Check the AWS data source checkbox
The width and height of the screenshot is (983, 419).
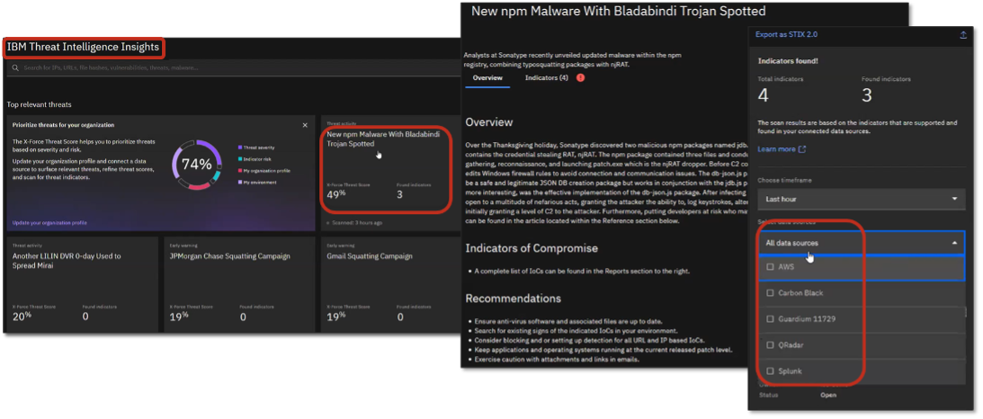pos(771,267)
